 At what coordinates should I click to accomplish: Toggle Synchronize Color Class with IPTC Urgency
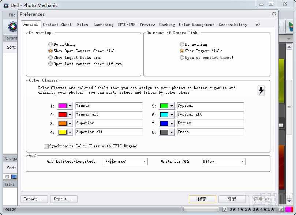point(46,146)
